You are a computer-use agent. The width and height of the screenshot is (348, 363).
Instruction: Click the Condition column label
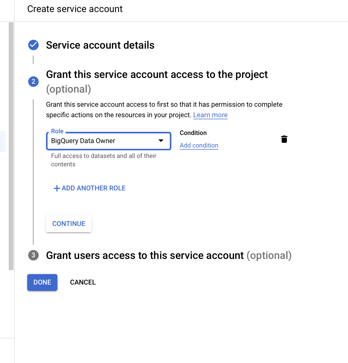point(193,133)
